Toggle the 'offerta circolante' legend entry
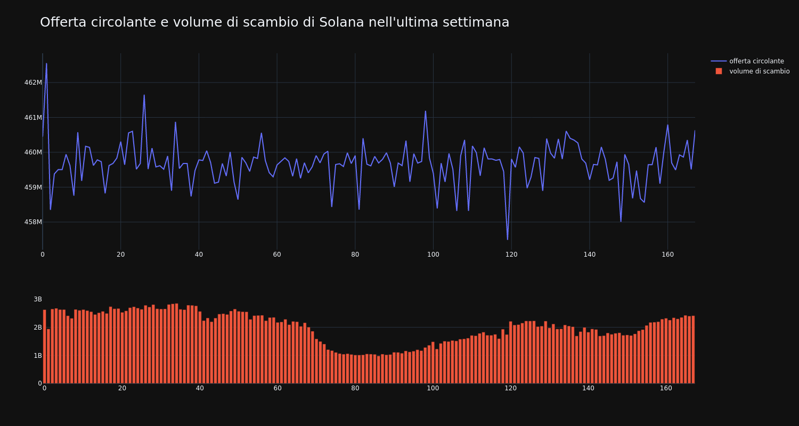 click(750, 61)
